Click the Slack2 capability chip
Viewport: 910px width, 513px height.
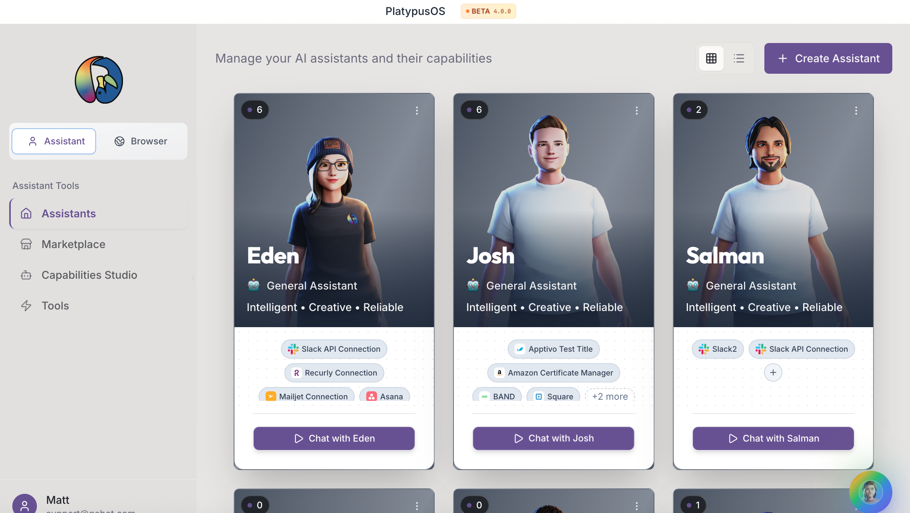(x=717, y=349)
